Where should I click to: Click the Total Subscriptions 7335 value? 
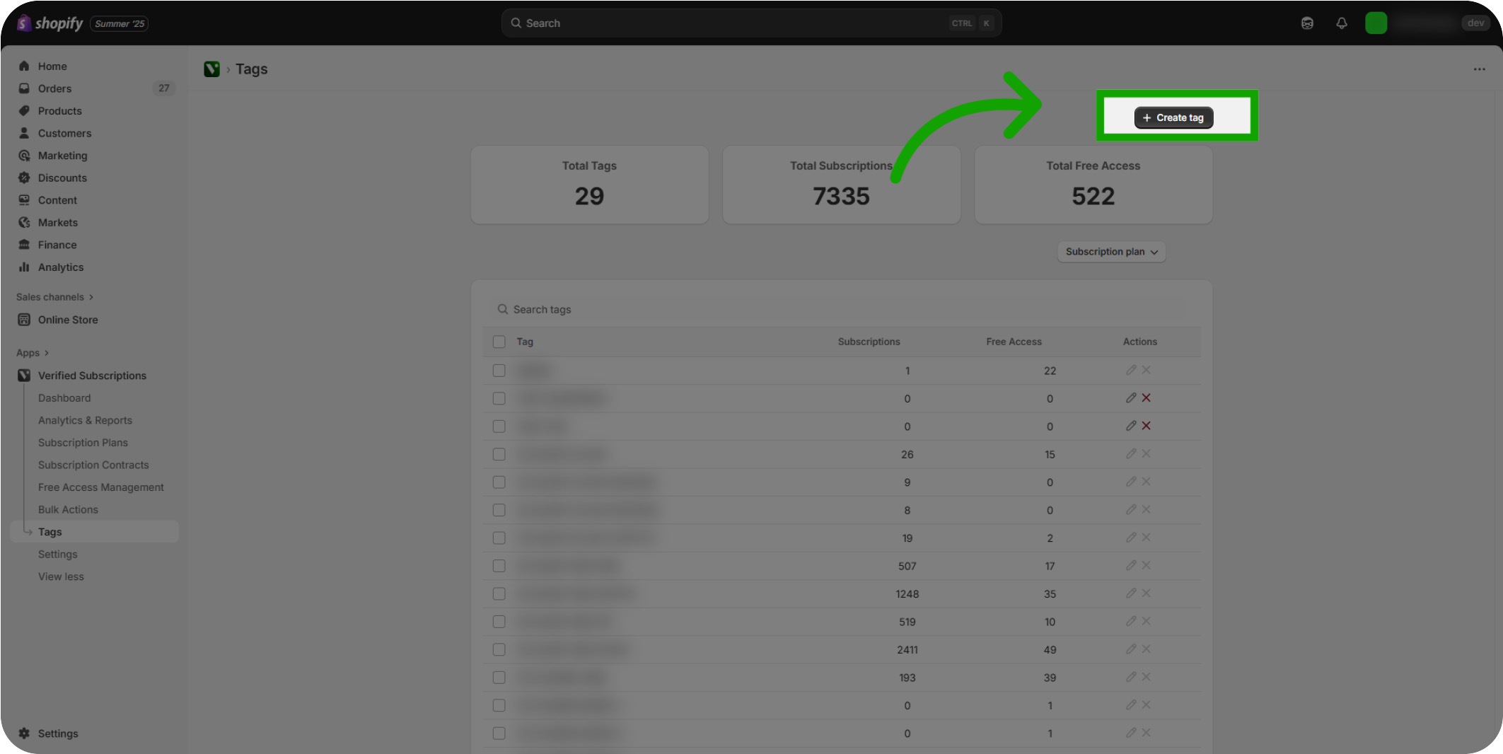pos(841,196)
